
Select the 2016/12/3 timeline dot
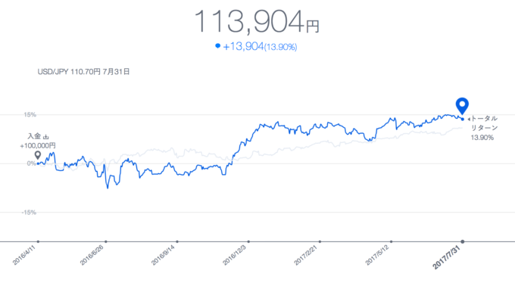pyautogui.click(x=248, y=241)
